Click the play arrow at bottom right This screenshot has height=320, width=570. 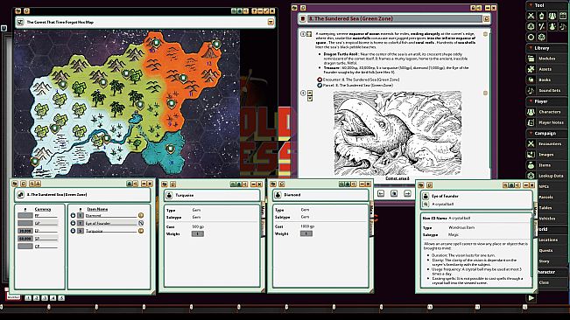click(531, 298)
